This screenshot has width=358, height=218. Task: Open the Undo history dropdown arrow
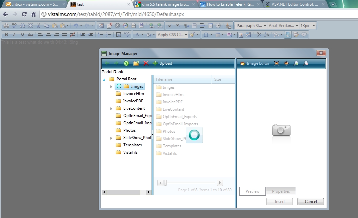81,26
